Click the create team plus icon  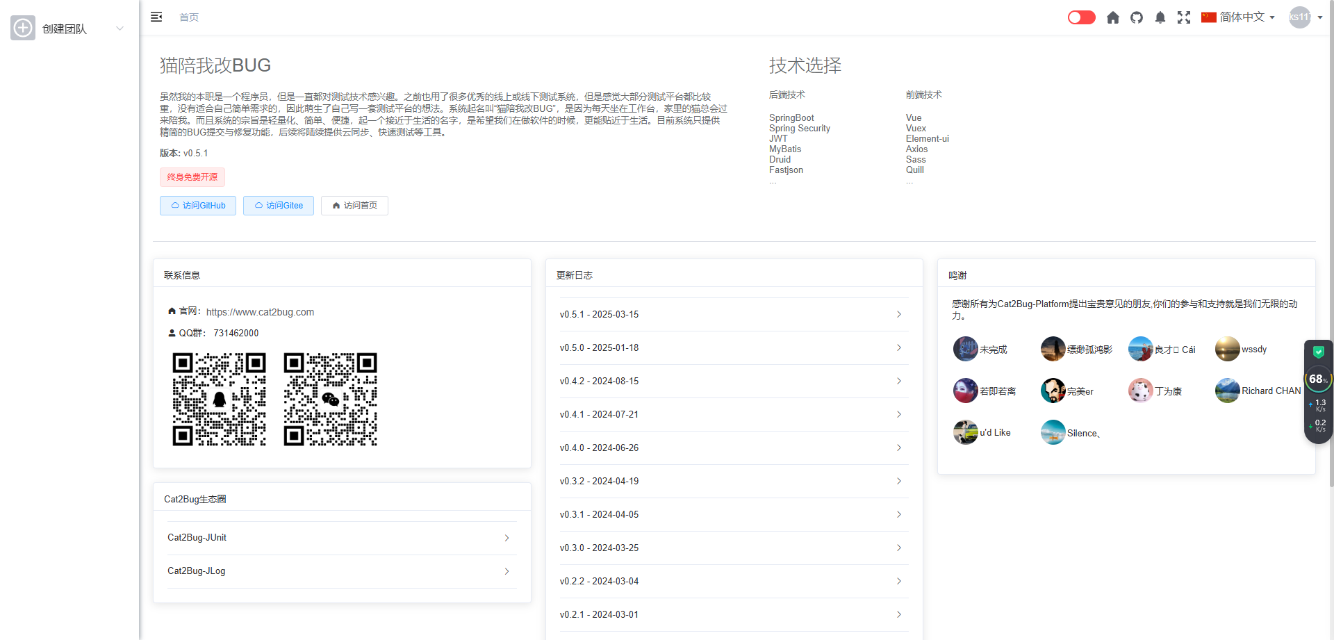[x=23, y=28]
